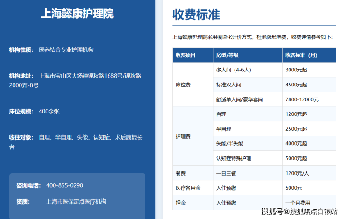
Task: Click the intro sentence about 模块化计价方式
Action: tap(253, 37)
